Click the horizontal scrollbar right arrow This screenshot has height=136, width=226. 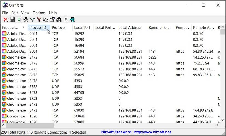[218, 125]
